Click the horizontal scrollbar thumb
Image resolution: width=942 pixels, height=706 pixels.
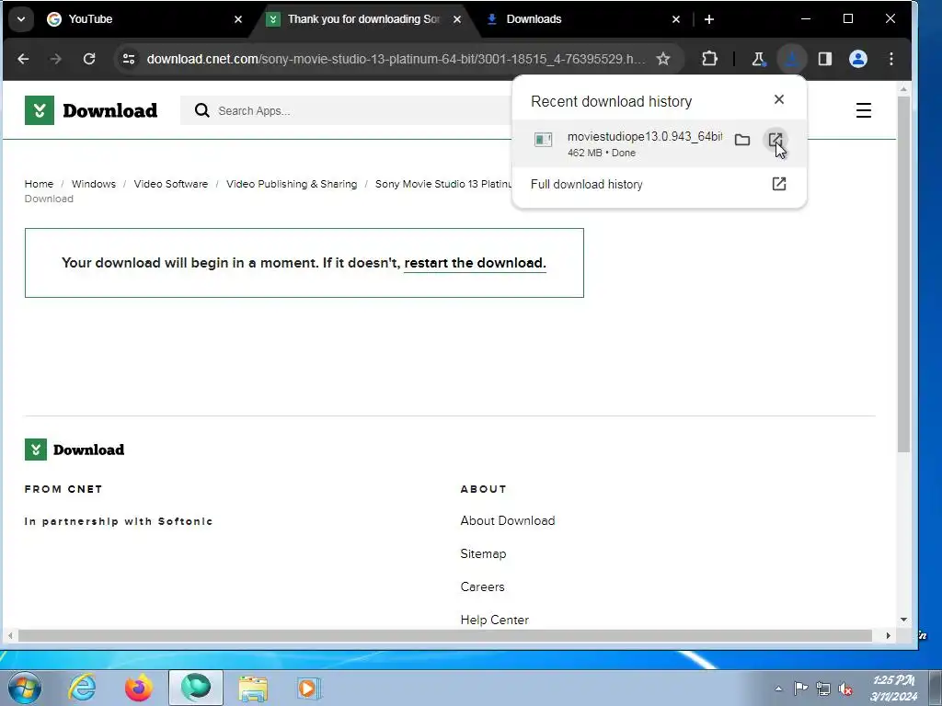click(445, 635)
